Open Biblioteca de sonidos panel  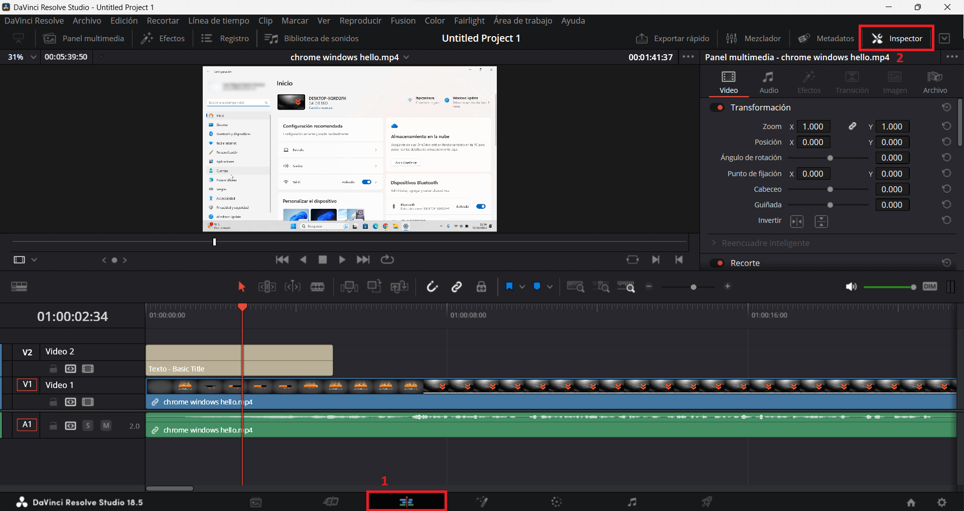point(311,39)
